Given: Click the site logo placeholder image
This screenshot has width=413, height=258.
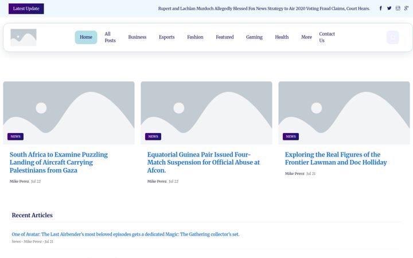Looking at the screenshot, I should pos(24,37).
